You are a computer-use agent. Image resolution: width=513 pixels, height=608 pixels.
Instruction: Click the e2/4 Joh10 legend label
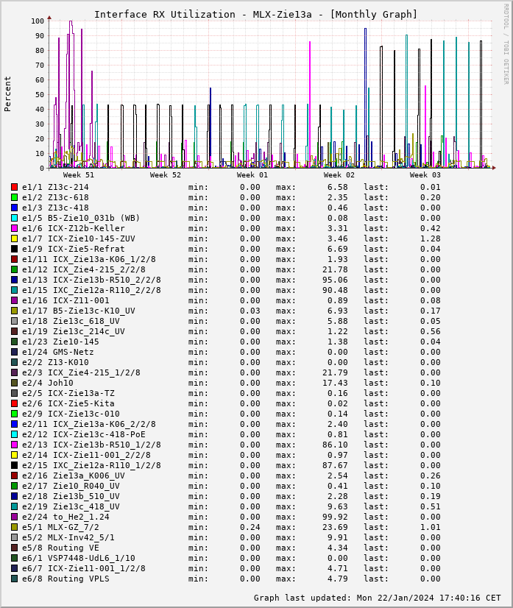coord(48,383)
